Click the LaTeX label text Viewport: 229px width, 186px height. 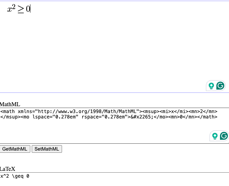point(8,169)
